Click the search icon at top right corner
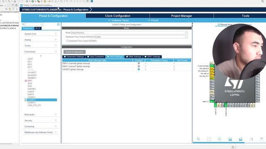The width and height of the screenshot is (266, 149). click(263, 1)
